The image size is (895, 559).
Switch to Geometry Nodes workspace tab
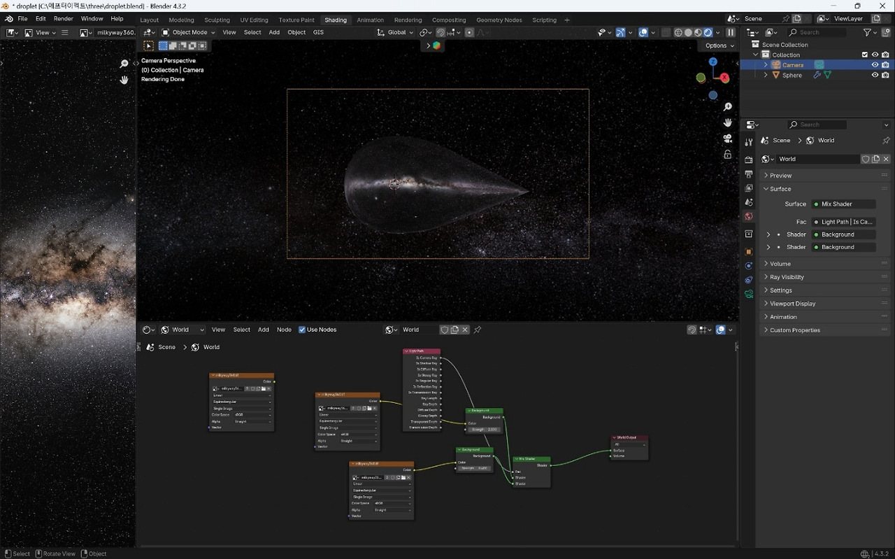click(499, 20)
